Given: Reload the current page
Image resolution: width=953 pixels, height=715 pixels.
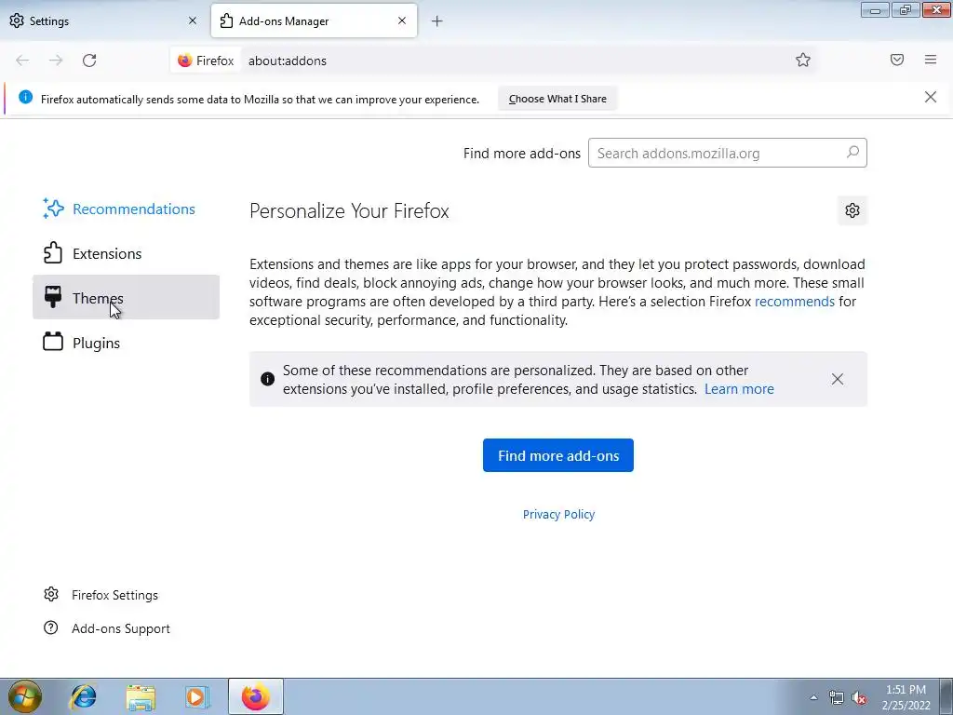Looking at the screenshot, I should (x=89, y=61).
